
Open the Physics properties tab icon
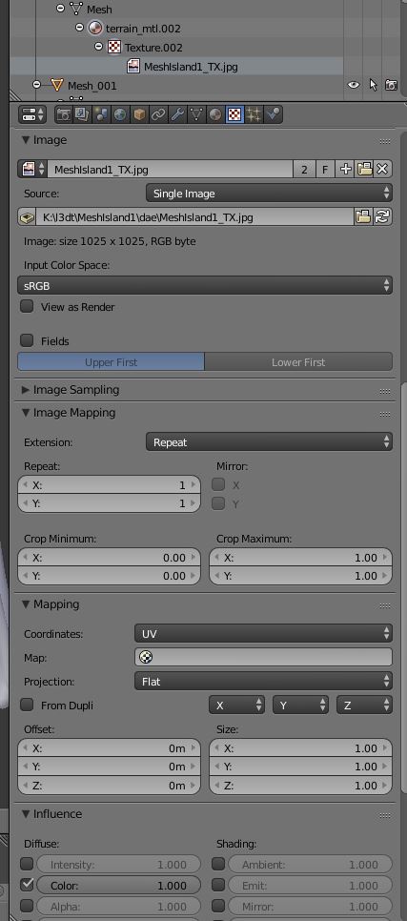tap(273, 114)
